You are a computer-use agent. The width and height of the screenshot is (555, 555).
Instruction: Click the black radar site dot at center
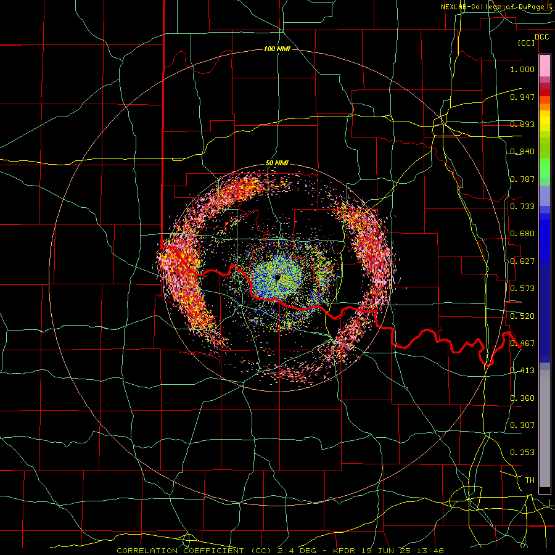click(x=277, y=277)
